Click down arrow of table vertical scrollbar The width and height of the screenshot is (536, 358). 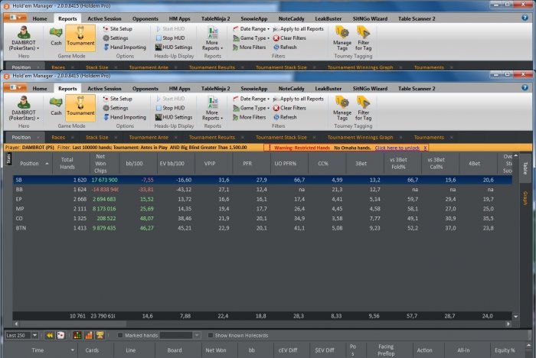[516, 317]
